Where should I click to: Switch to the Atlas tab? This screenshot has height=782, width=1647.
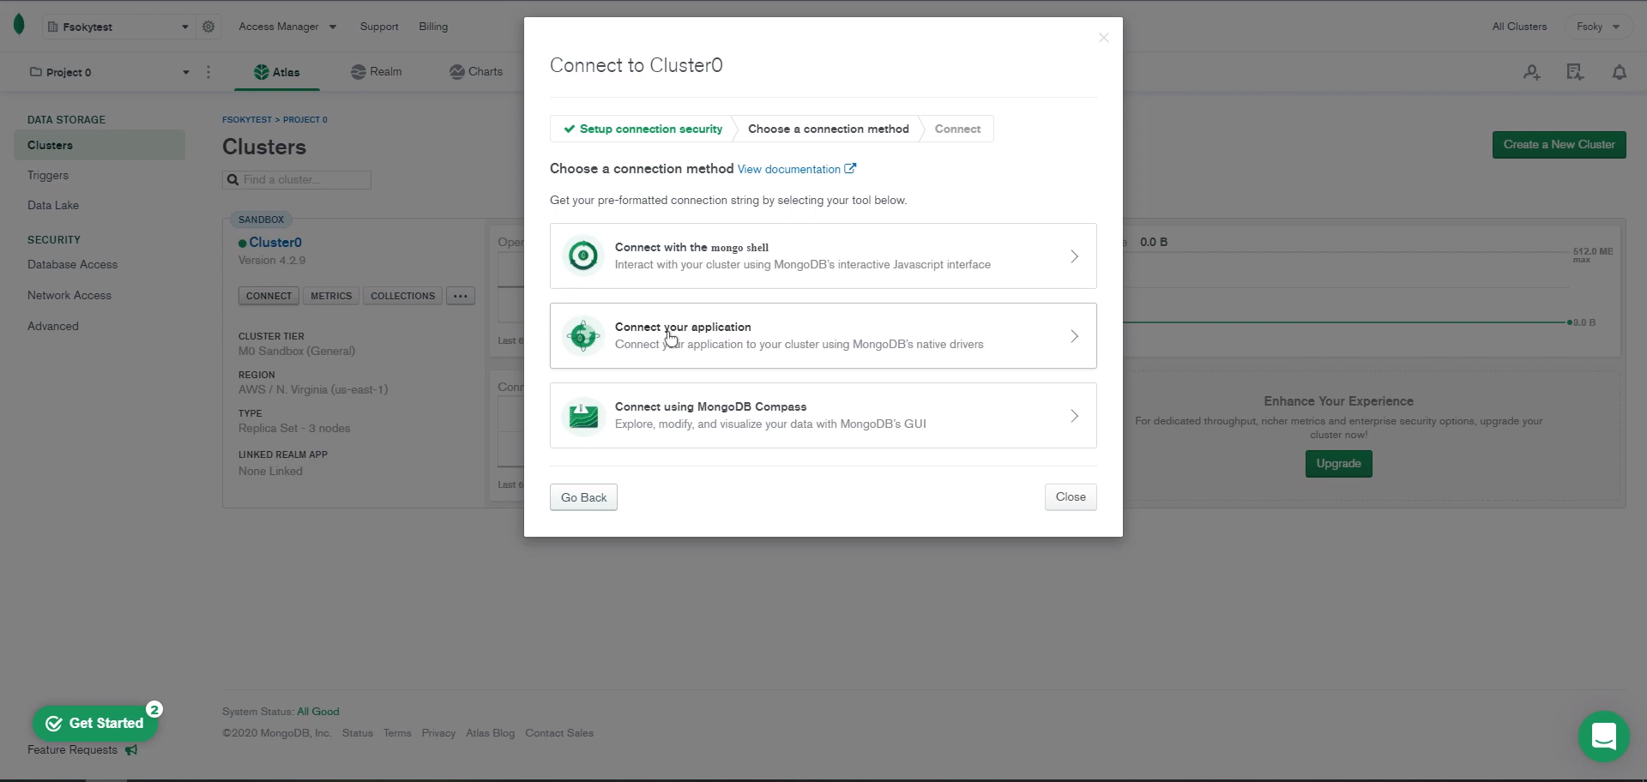tap(277, 72)
